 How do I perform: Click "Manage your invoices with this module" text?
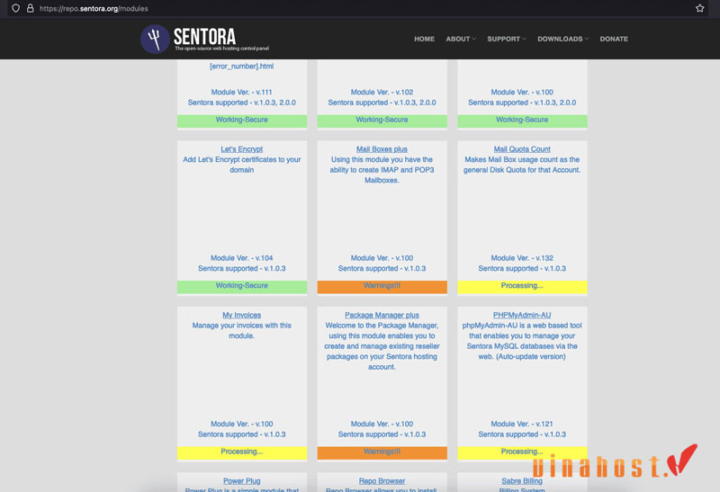coord(241,330)
